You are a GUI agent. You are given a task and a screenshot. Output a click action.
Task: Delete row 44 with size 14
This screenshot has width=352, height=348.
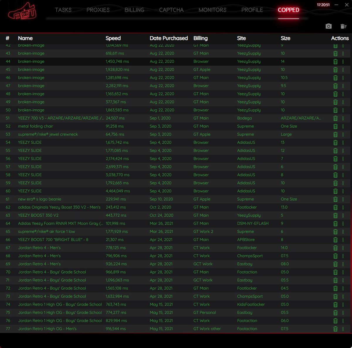coord(336,62)
